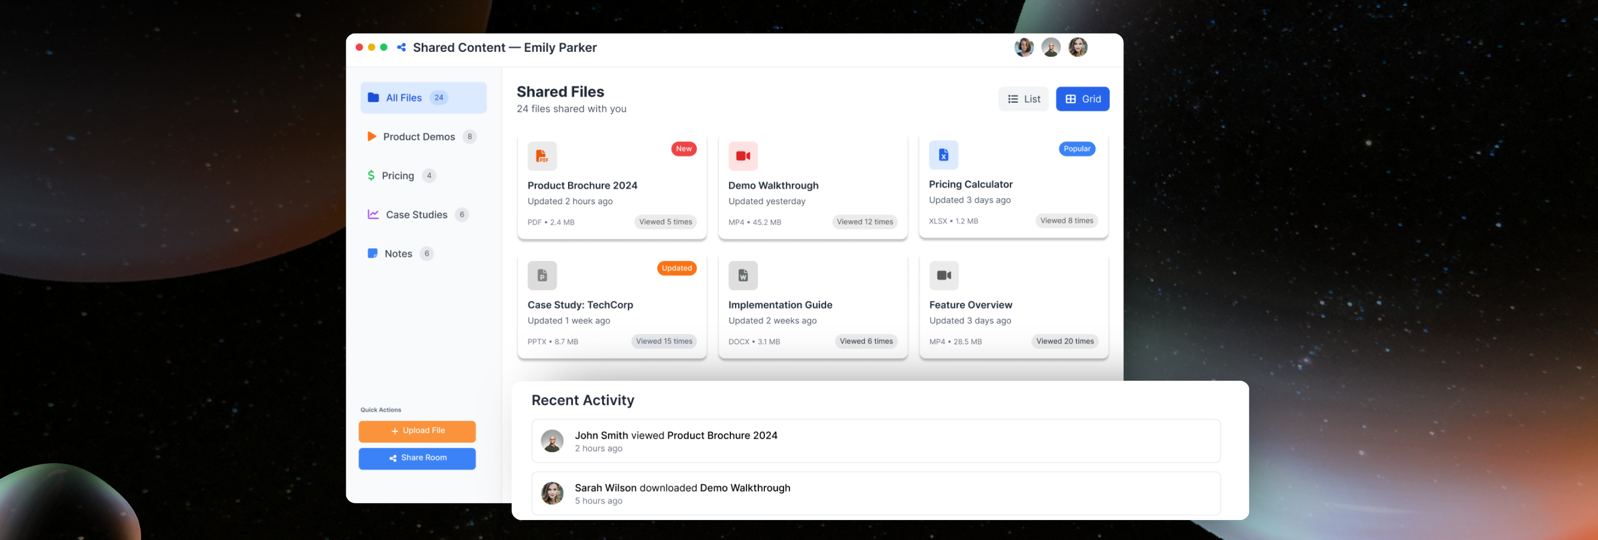Click the green maximize window button
The width and height of the screenshot is (1598, 540).
tap(383, 47)
